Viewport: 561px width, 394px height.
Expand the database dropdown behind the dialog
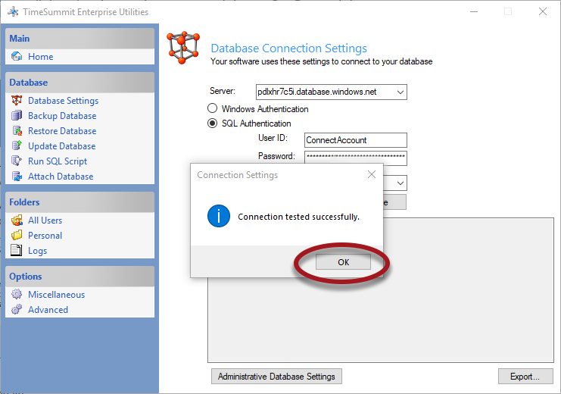400,183
